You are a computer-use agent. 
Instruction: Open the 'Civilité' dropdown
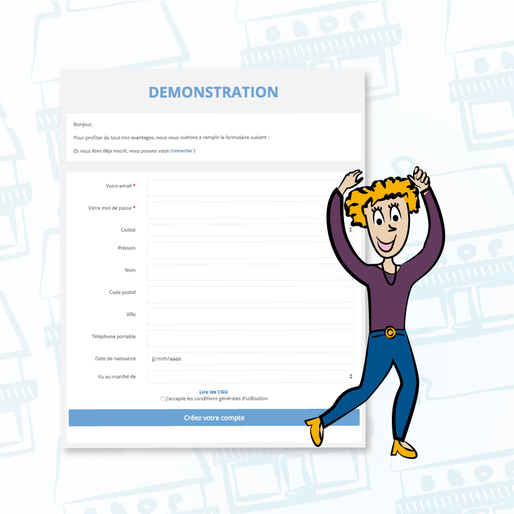click(250, 230)
